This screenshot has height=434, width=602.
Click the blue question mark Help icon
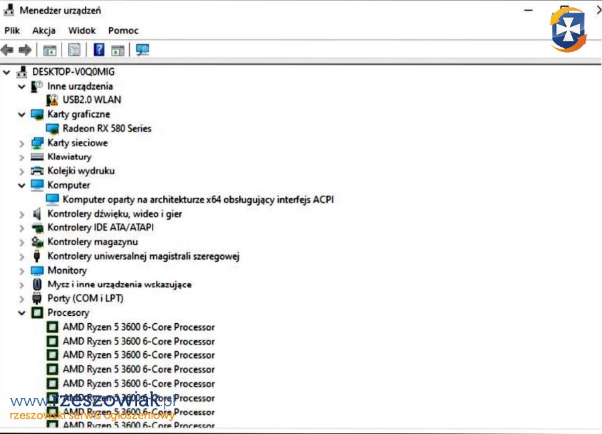(99, 49)
